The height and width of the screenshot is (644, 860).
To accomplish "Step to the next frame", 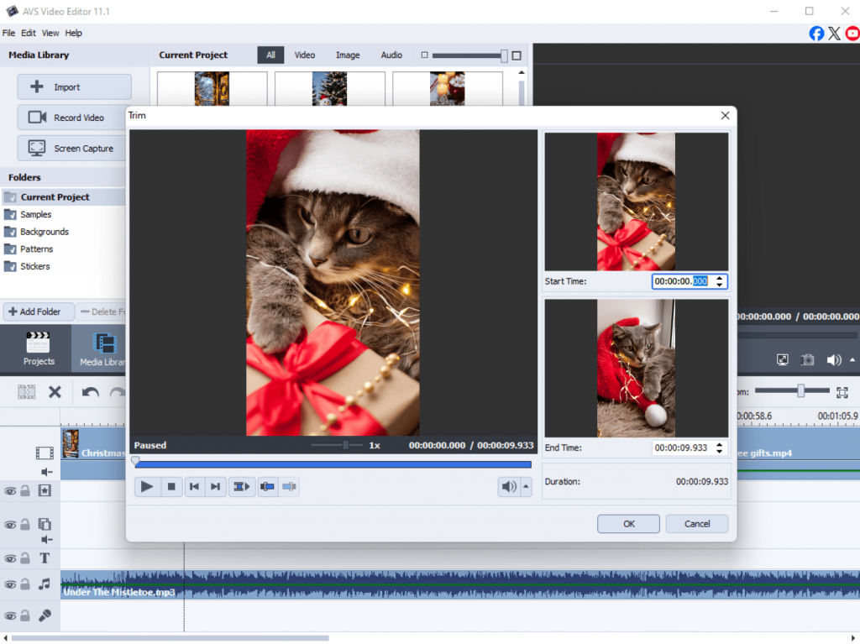I will [x=216, y=486].
